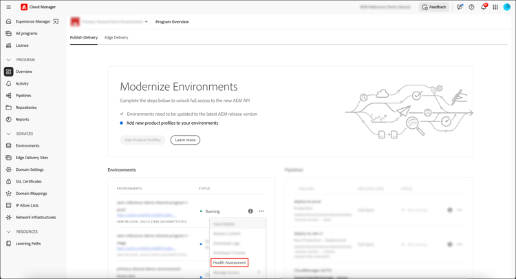
Task: Collapse the PROGRAM sidebar section
Action: coord(9,60)
